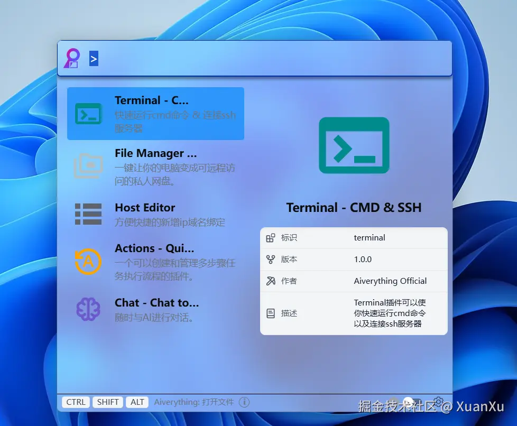Click the CTRL key button
The height and width of the screenshot is (426, 517).
(76, 402)
